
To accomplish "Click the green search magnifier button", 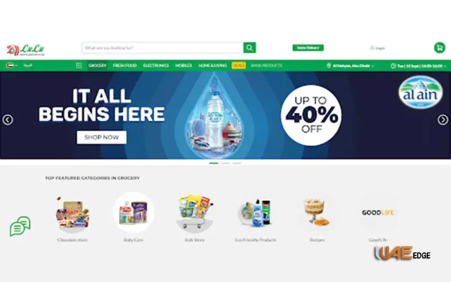I will click(x=249, y=48).
